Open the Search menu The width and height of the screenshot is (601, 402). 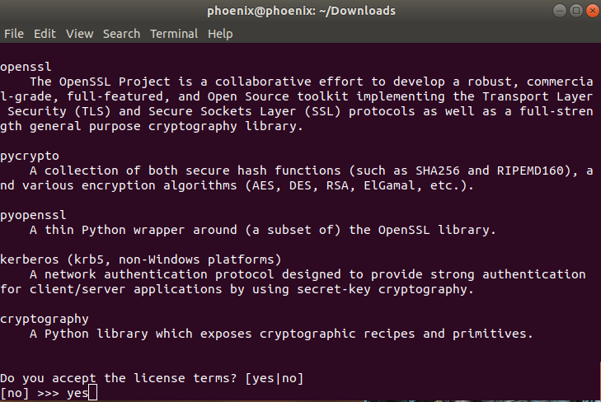point(121,34)
